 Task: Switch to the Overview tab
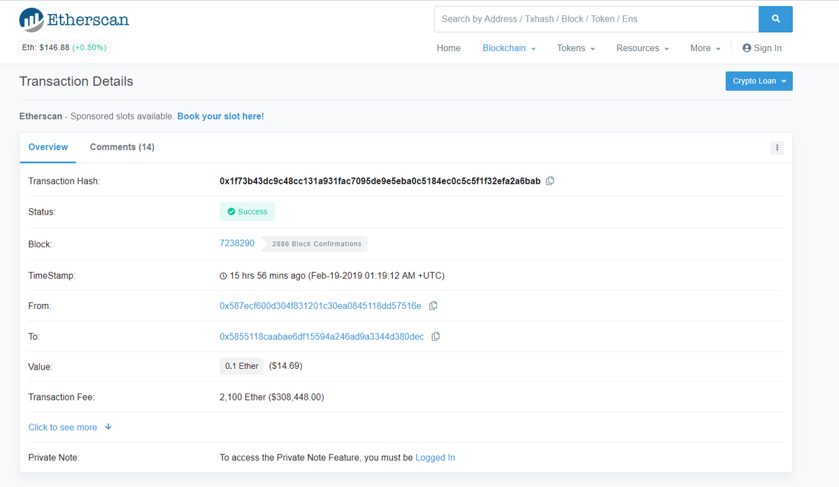coord(48,147)
